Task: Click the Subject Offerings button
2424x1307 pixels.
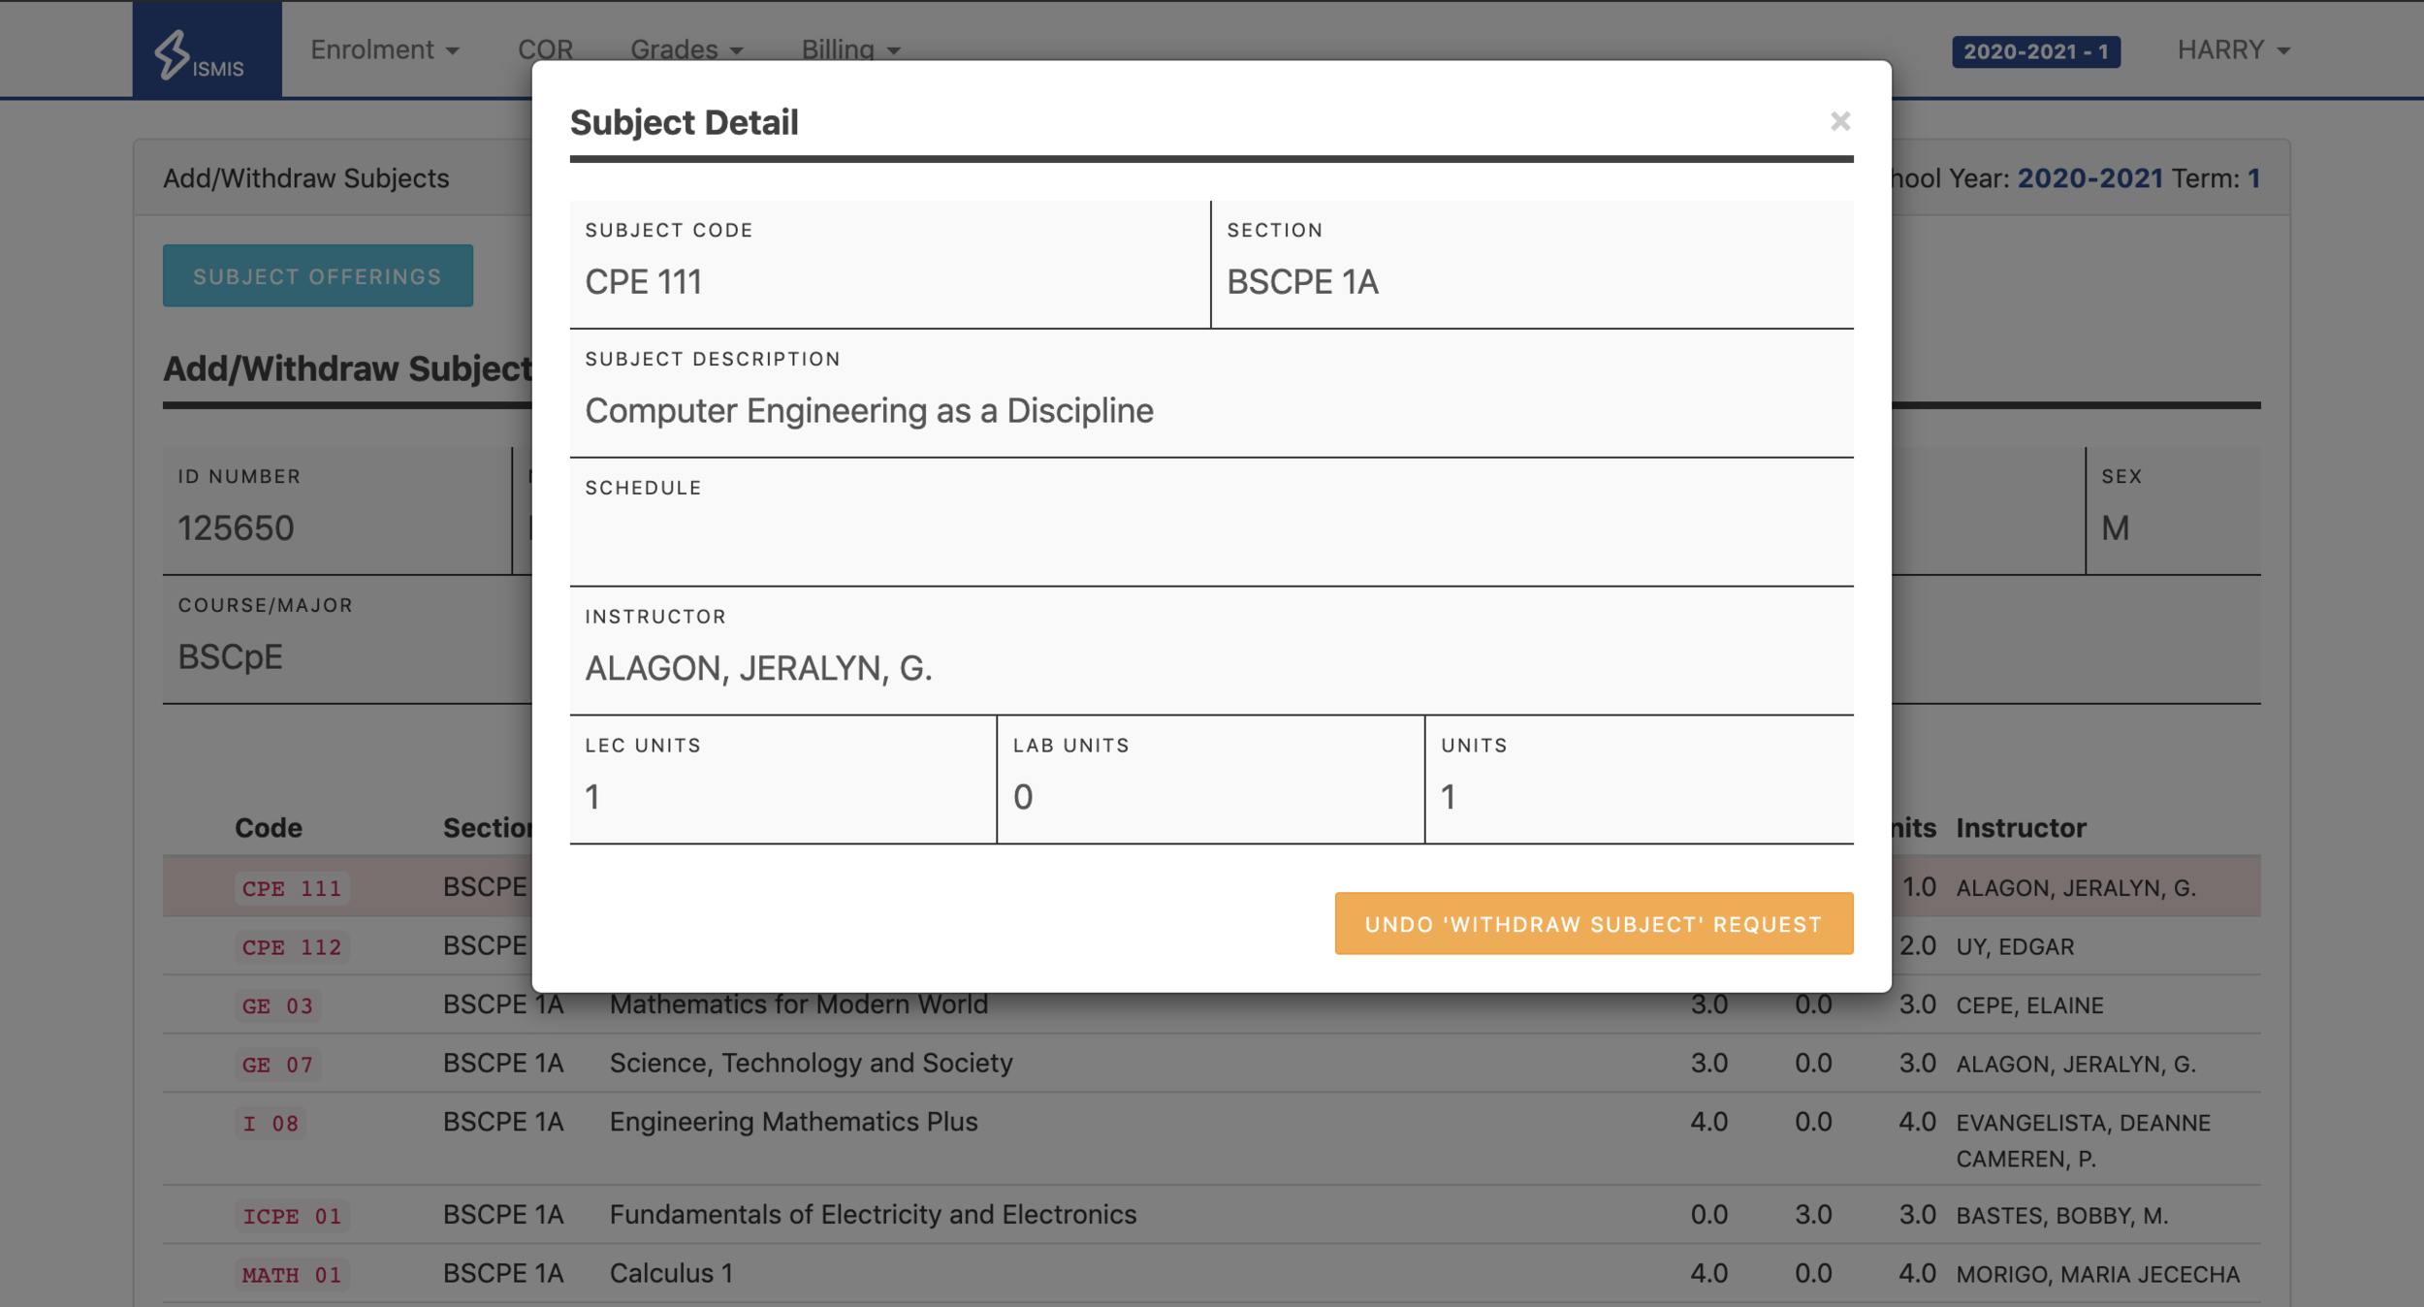Action: [x=317, y=276]
